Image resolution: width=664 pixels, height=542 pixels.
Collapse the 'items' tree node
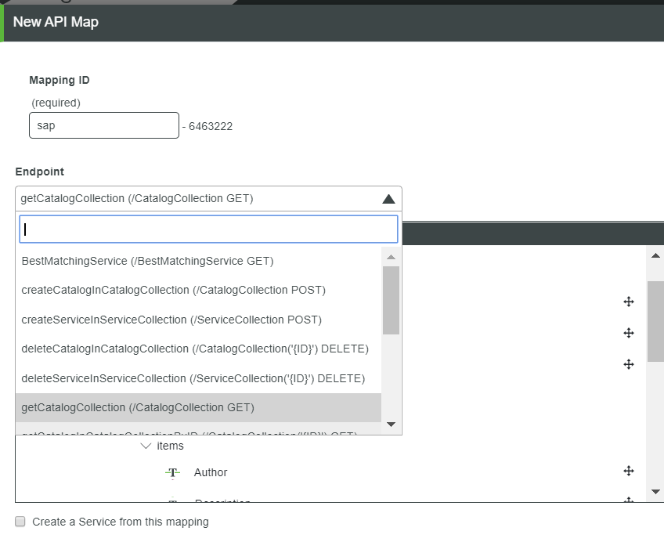coord(146,445)
